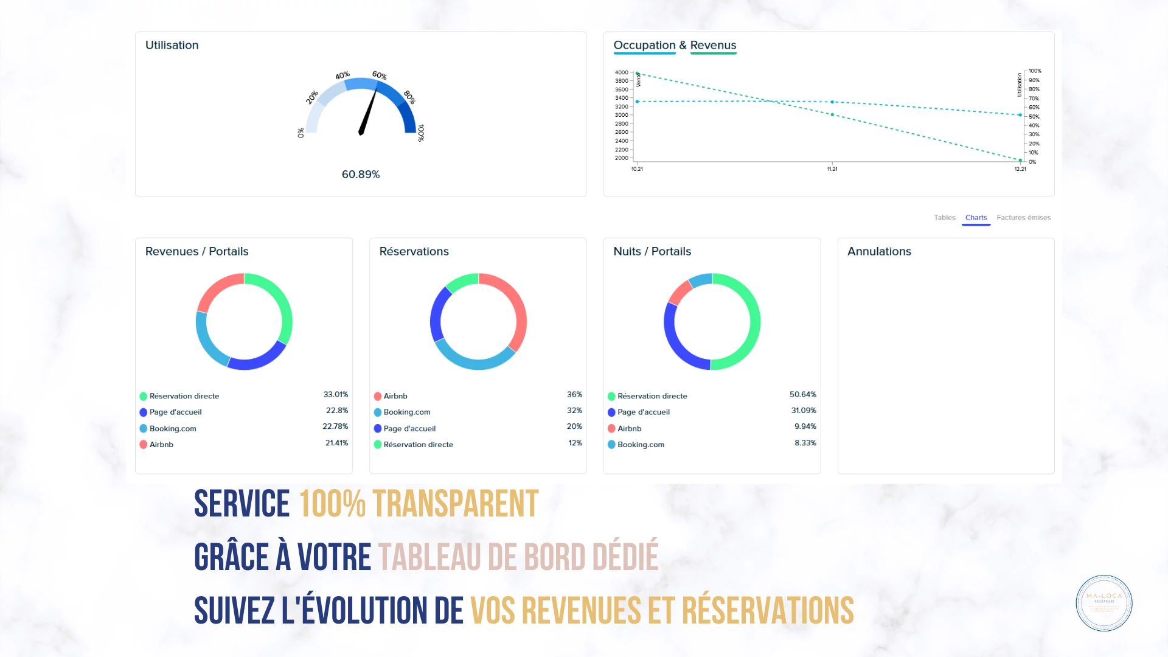Click Airbnb color dot in Réservations legend
The height and width of the screenshot is (657, 1168).
[x=378, y=396]
